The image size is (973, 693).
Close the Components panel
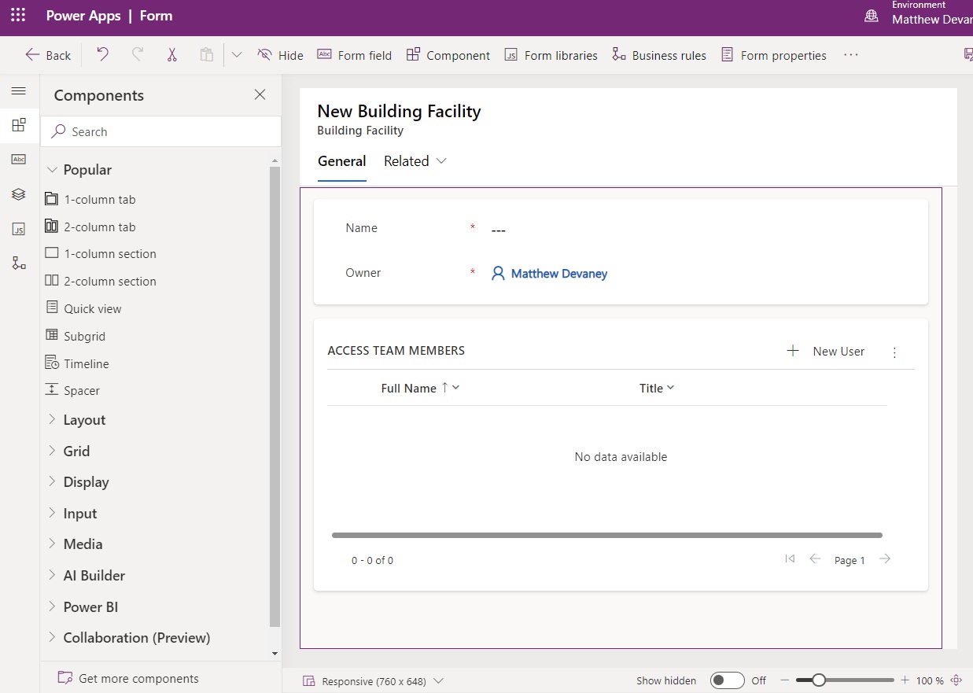coord(260,95)
